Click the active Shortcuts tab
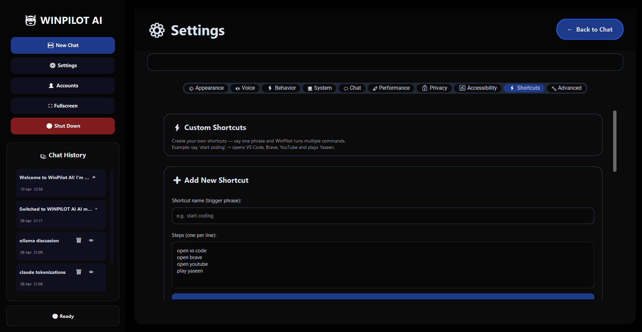This screenshot has width=642, height=332. (524, 88)
